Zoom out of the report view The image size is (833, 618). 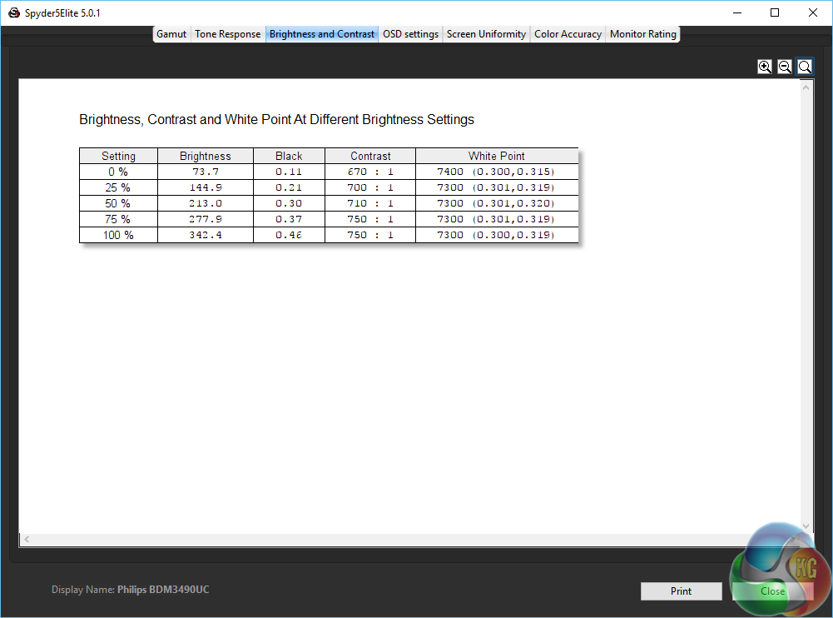click(x=785, y=67)
